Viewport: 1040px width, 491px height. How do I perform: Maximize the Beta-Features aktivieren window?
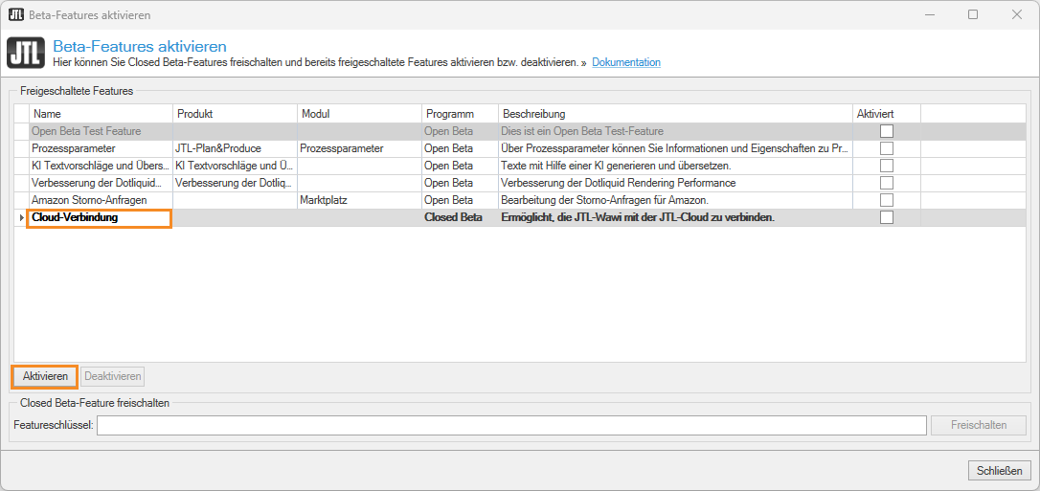[x=973, y=15]
